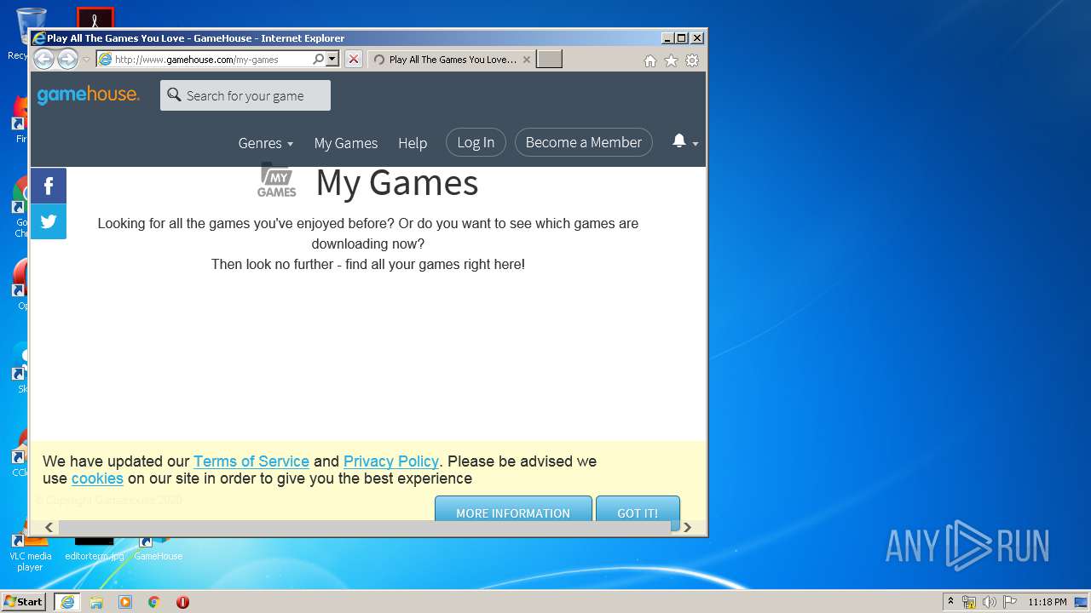Click the Log In button
Image resolution: width=1091 pixels, height=613 pixels.
(476, 142)
